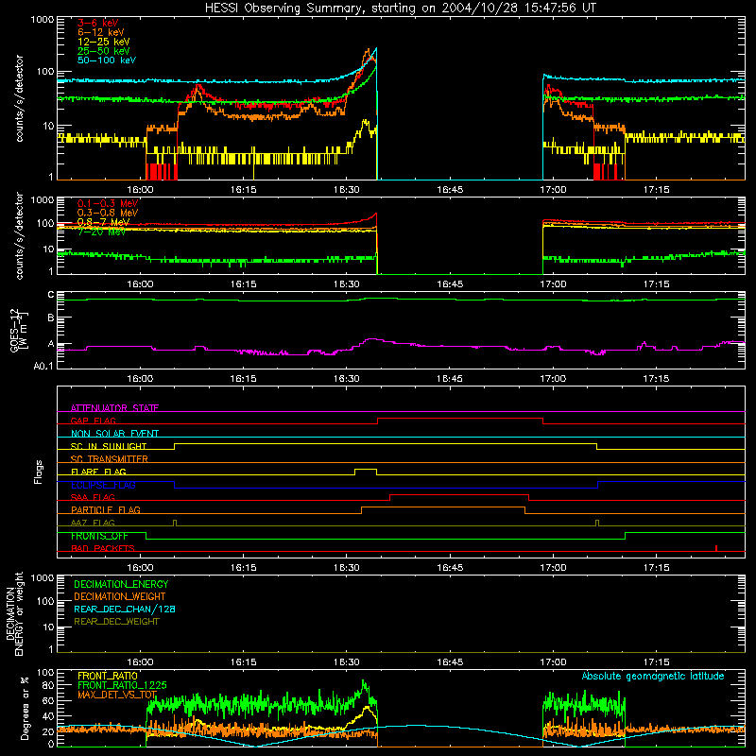This screenshot has width=756, height=756.
Task: Click the 12-25 keV legend entry
Action: pos(104,42)
